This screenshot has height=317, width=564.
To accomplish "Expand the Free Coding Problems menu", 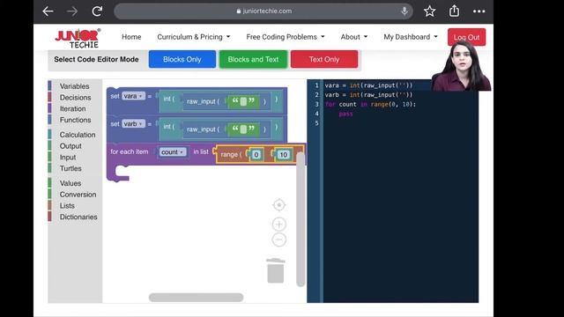I will pyautogui.click(x=286, y=37).
